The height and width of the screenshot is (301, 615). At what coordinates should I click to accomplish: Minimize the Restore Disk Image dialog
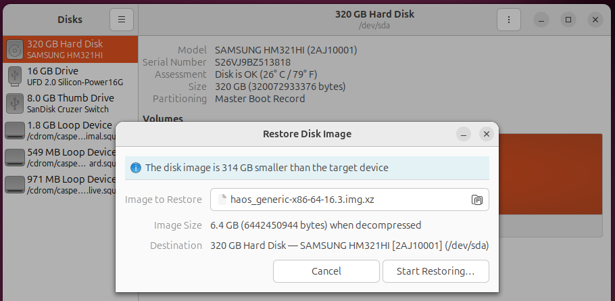coord(462,134)
